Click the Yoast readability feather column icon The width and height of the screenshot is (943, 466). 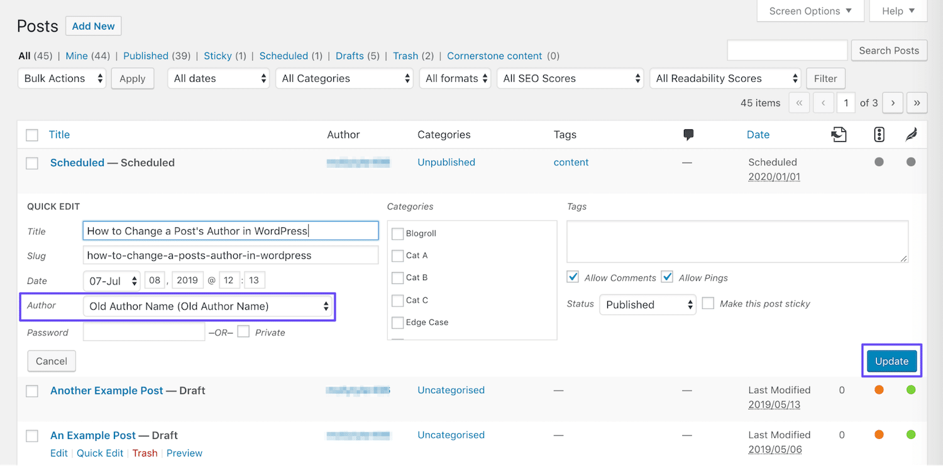point(911,134)
